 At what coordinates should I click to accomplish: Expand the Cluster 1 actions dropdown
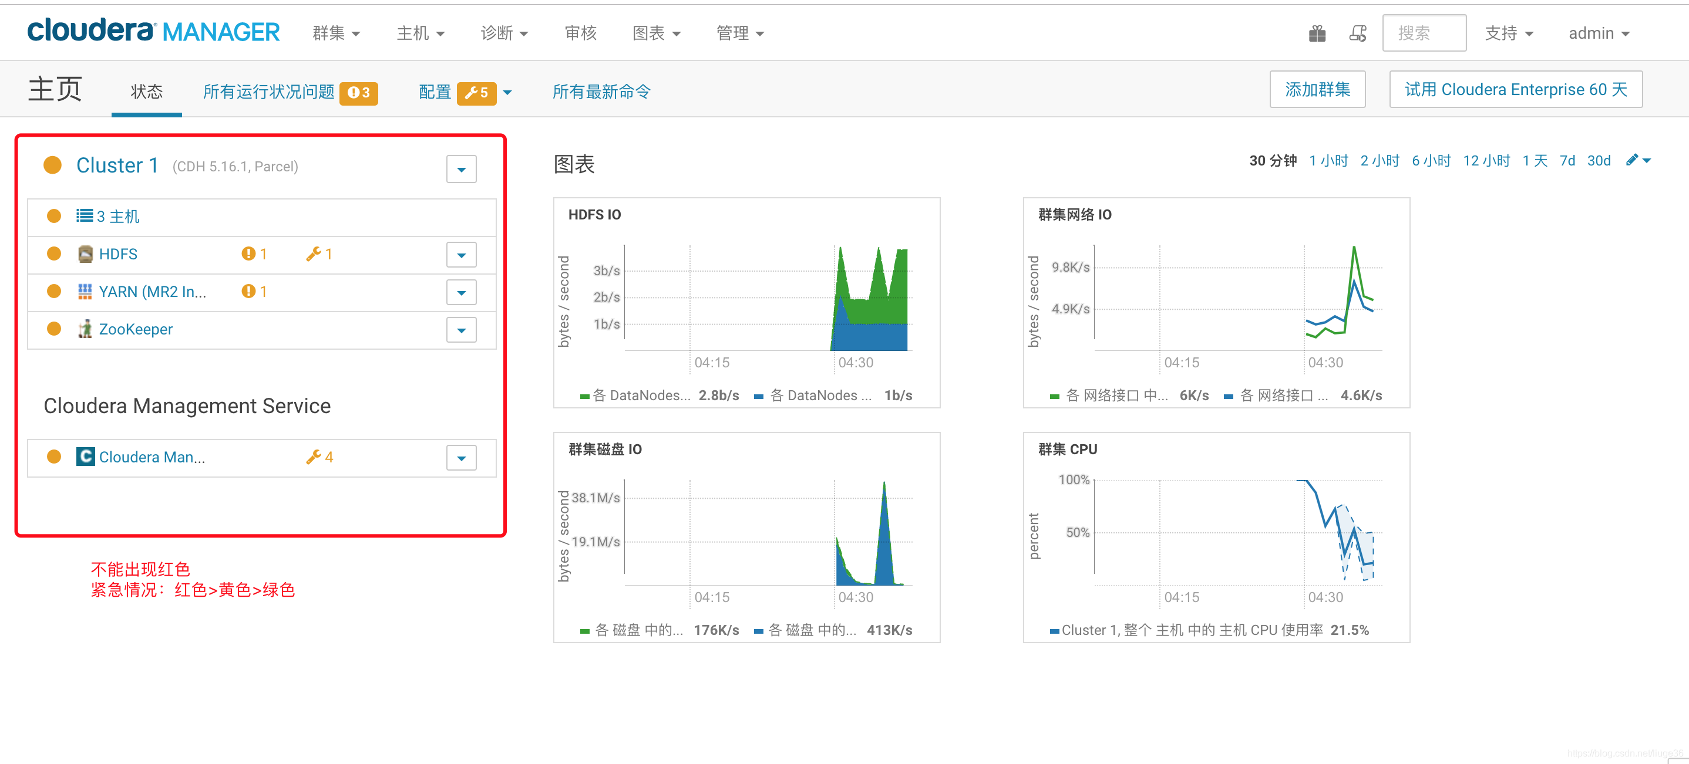pos(462,169)
